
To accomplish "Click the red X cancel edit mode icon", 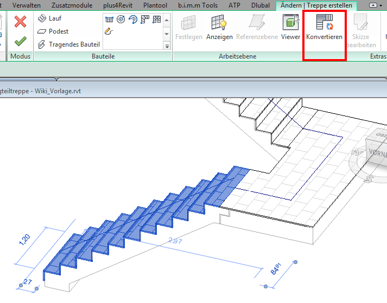I will 21,22.
